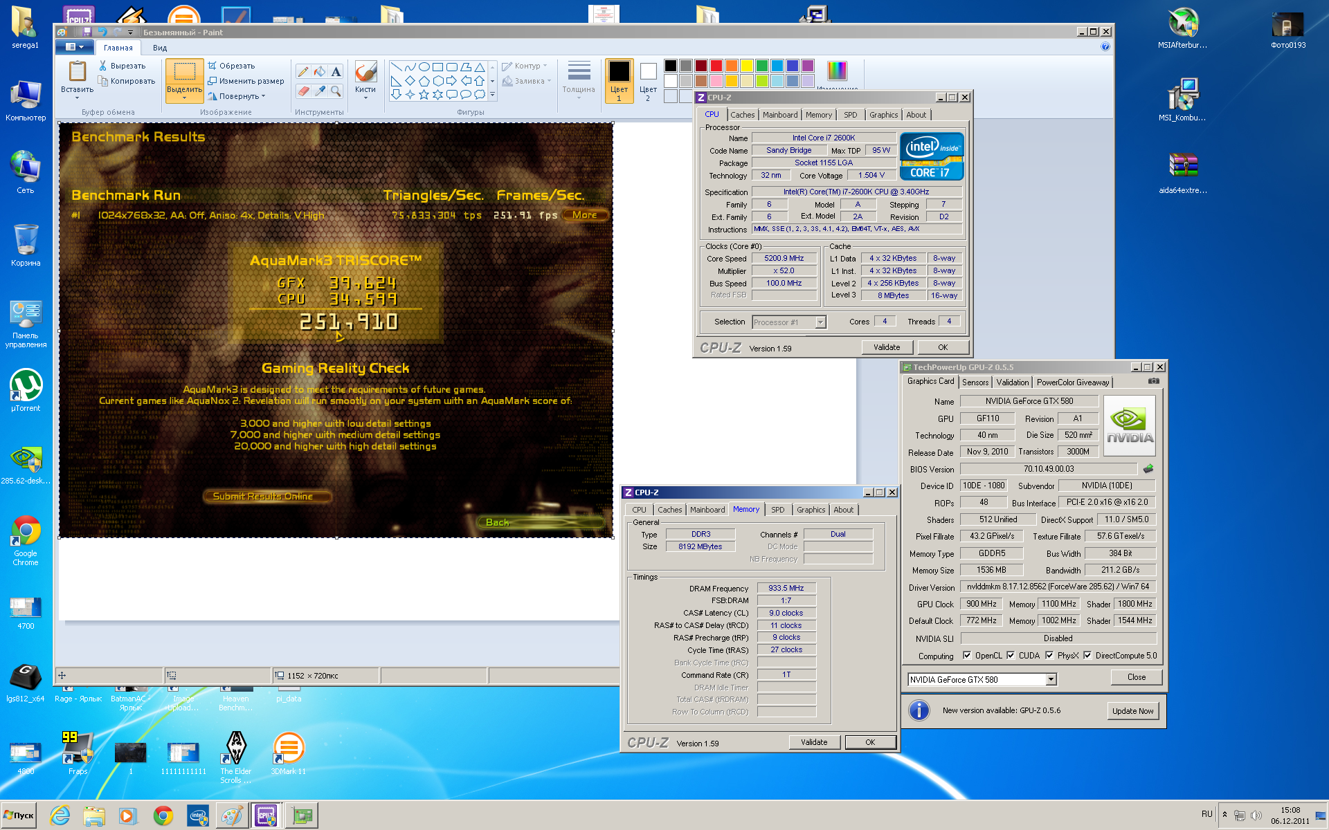Open the Outline (Контур) dropdown

tap(545, 66)
